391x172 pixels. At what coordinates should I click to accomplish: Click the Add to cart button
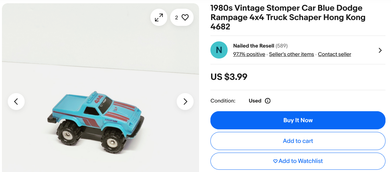[x=298, y=141]
